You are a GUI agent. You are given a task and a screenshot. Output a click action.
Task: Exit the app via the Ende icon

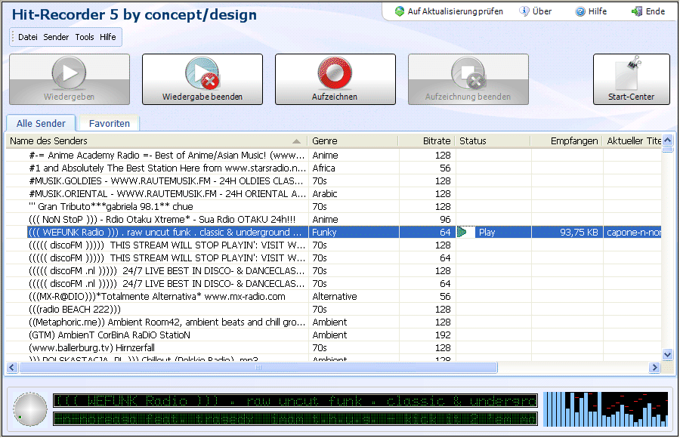pos(637,11)
